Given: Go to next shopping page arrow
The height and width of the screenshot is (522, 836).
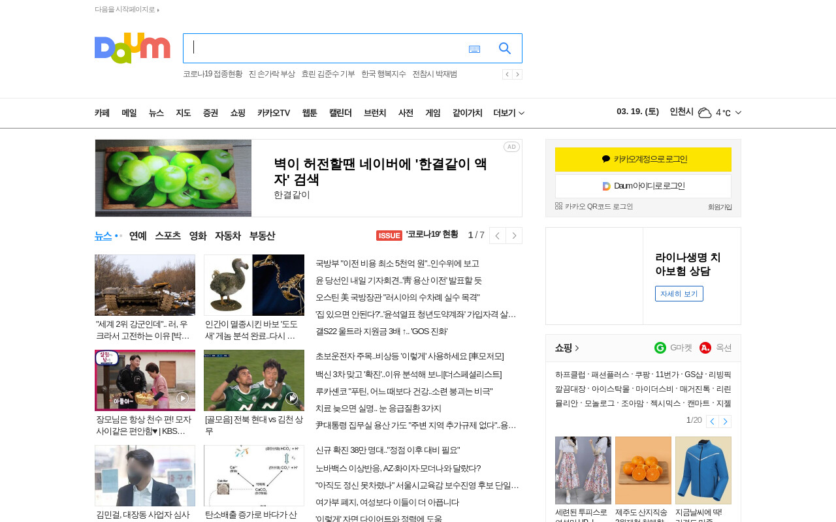Looking at the screenshot, I should coord(725,422).
